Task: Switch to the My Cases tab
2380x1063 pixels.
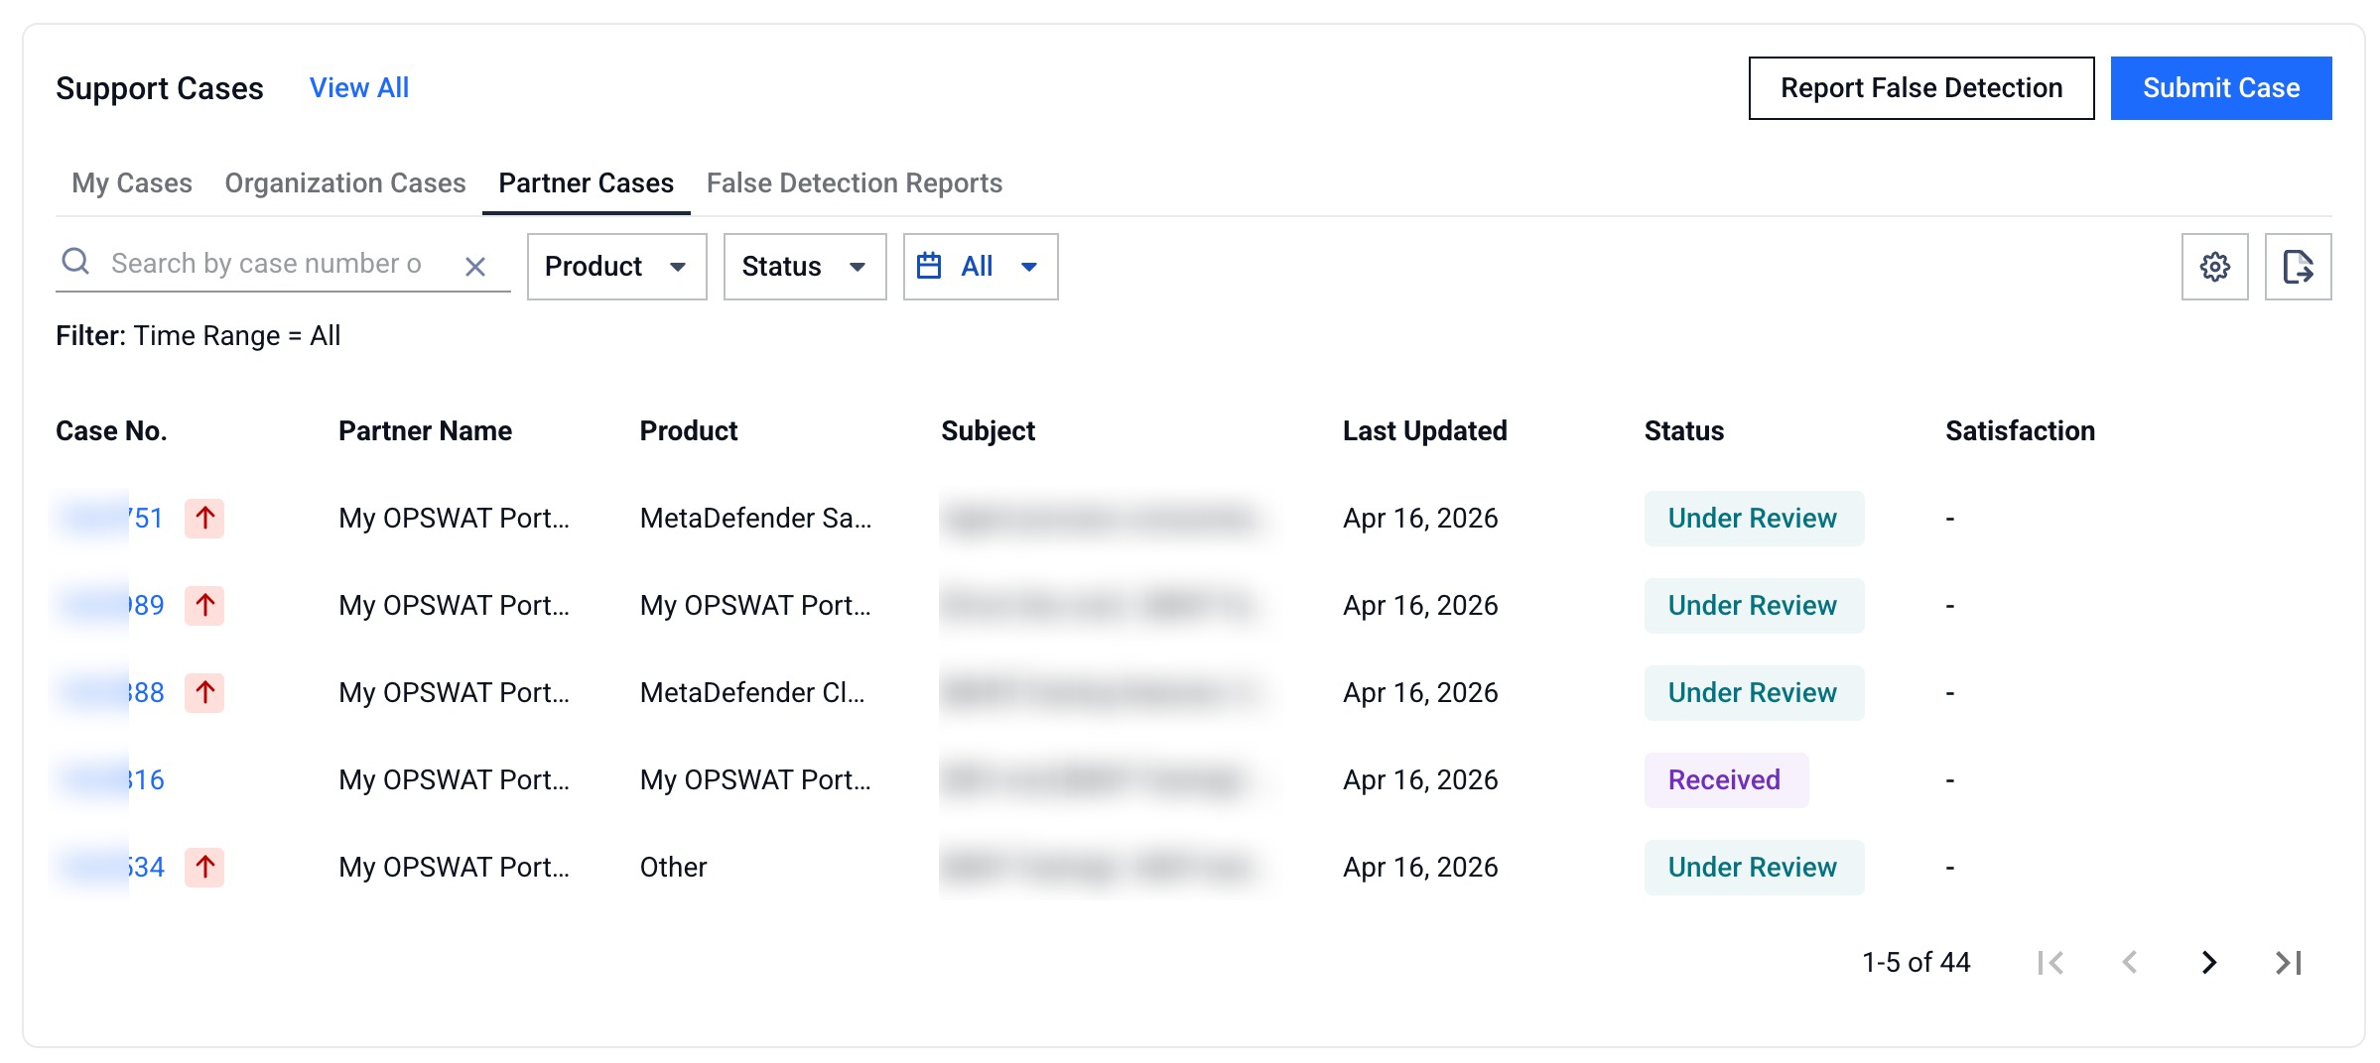Action: [x=132, y=183]
